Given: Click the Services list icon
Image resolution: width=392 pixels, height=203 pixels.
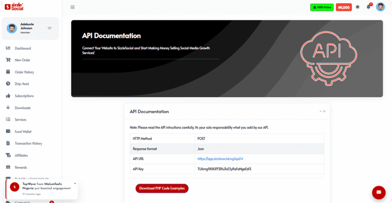Looking at the screenshot, I should [x=8, y=119].
